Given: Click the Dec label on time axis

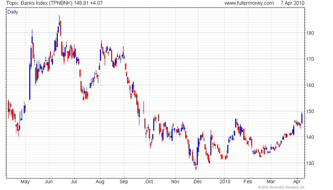Looking at the screenshot, I should (x=198, y=182).
